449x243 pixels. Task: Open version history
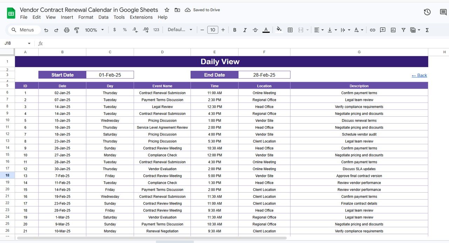click(x=427, y=12)
